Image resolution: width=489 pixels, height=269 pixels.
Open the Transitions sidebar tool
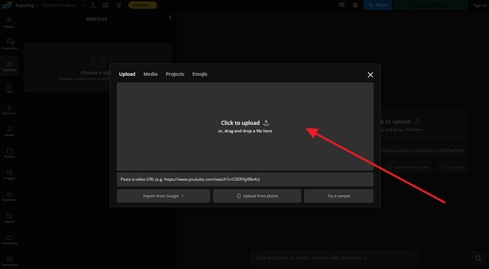[9, 239]
